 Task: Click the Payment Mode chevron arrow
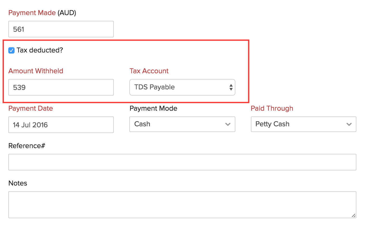click(228, 124)
